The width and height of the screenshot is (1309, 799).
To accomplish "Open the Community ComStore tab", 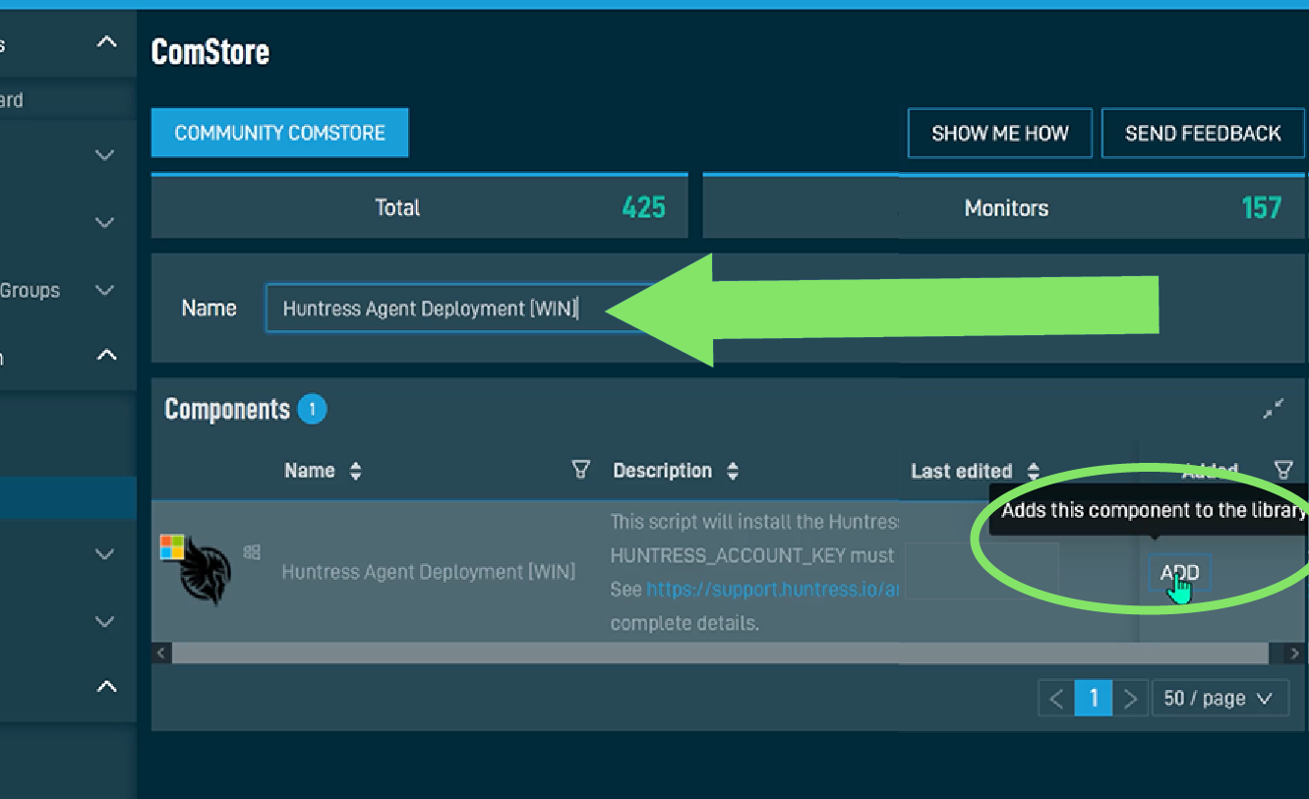I will pos(279,133).
